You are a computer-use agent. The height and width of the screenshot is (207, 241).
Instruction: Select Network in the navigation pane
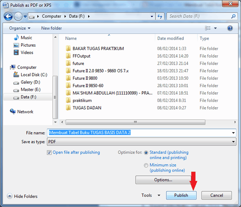coord(25,112)
